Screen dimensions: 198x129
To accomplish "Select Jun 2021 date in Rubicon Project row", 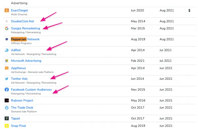I will pos(166,100).
